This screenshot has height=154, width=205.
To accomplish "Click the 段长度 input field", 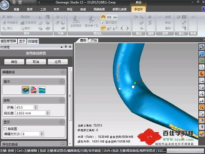I will [x=31, y=113].
